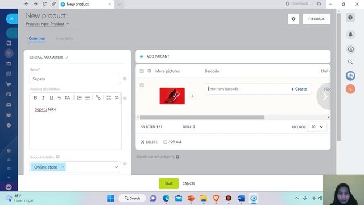Insert a bulleted list
Screen dimensions: 364x205
(87, 97)
